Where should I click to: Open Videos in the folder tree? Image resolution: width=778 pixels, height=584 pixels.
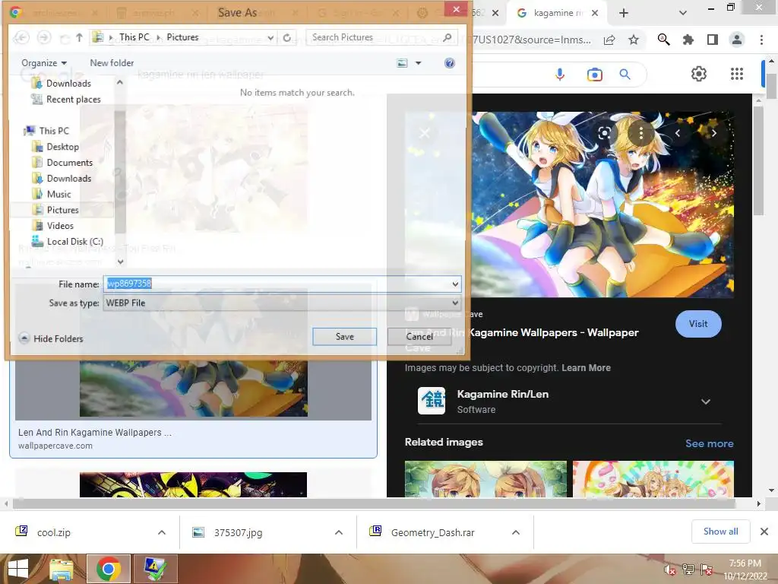(52, 226)
